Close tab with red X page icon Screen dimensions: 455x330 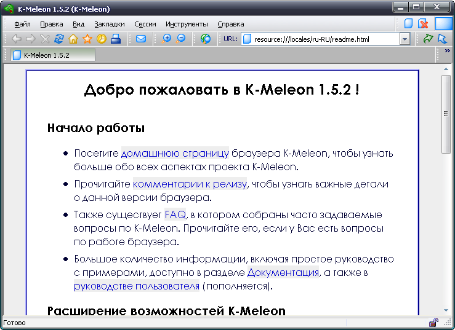(x=423, y=23)
